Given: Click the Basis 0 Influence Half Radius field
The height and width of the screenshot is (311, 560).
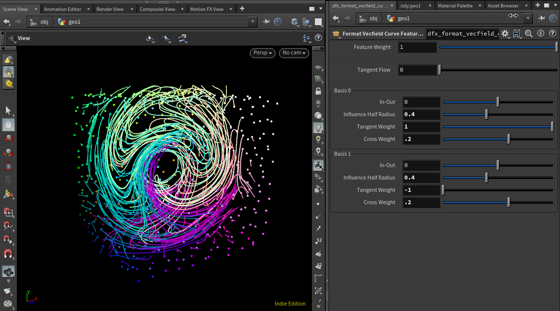Looking at the screenshot, I should 421,115.
